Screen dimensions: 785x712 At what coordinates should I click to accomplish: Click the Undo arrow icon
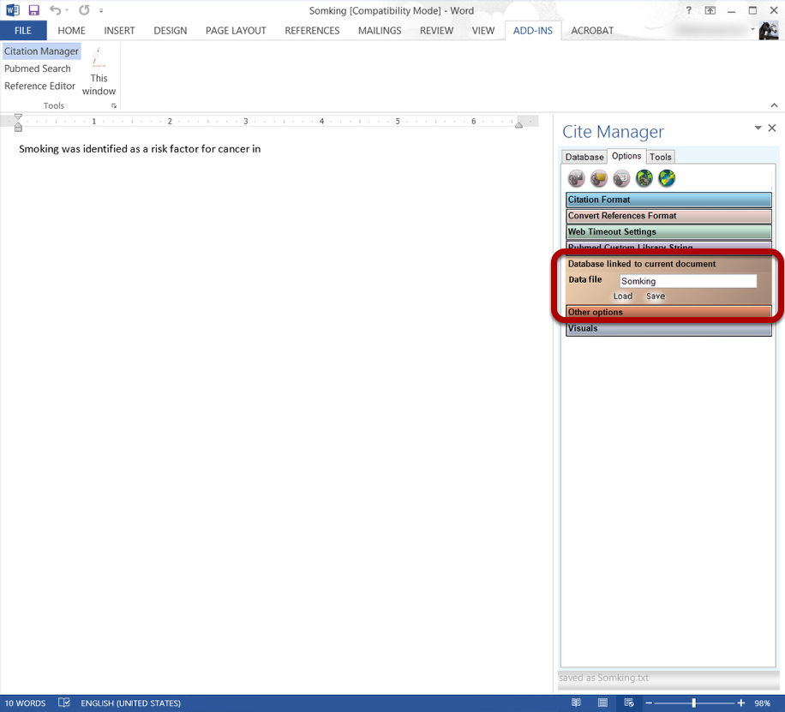[x=56, y=10]
